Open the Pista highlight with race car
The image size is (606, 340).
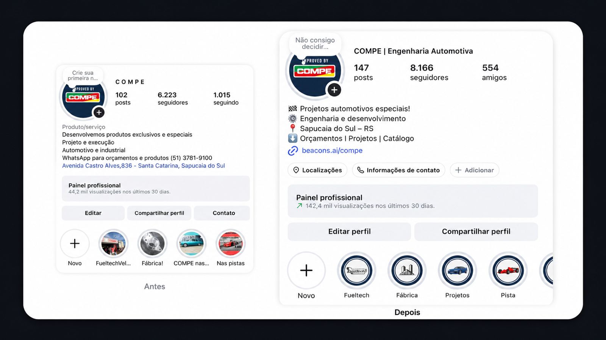click(x=508, y=270)
